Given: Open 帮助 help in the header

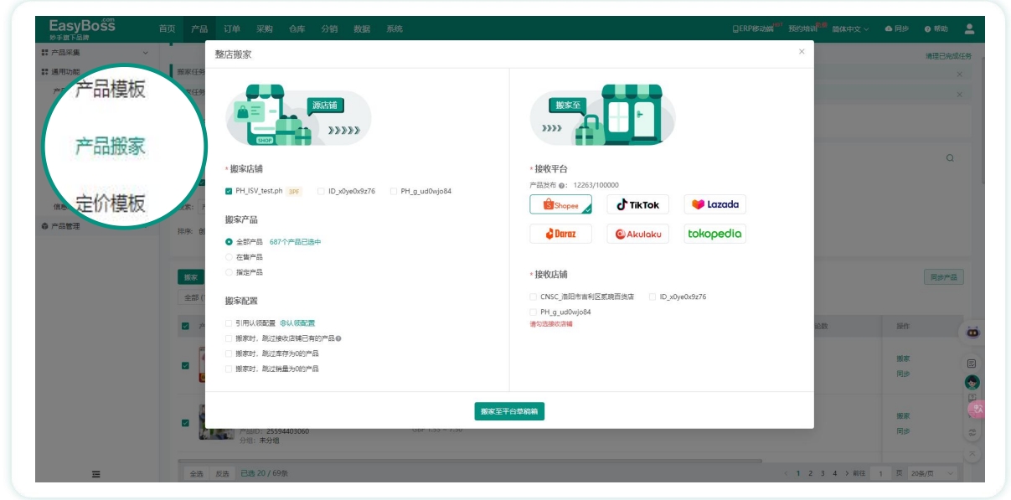Looking at the screenshot, I should pos(936,29).
